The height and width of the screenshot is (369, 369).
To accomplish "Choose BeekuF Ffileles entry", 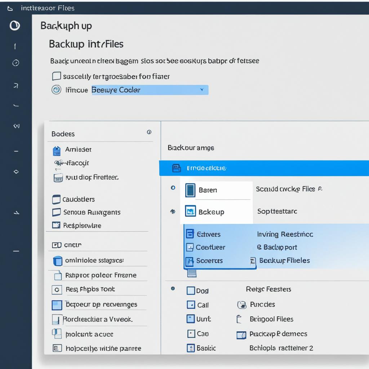I will (285, 261).
